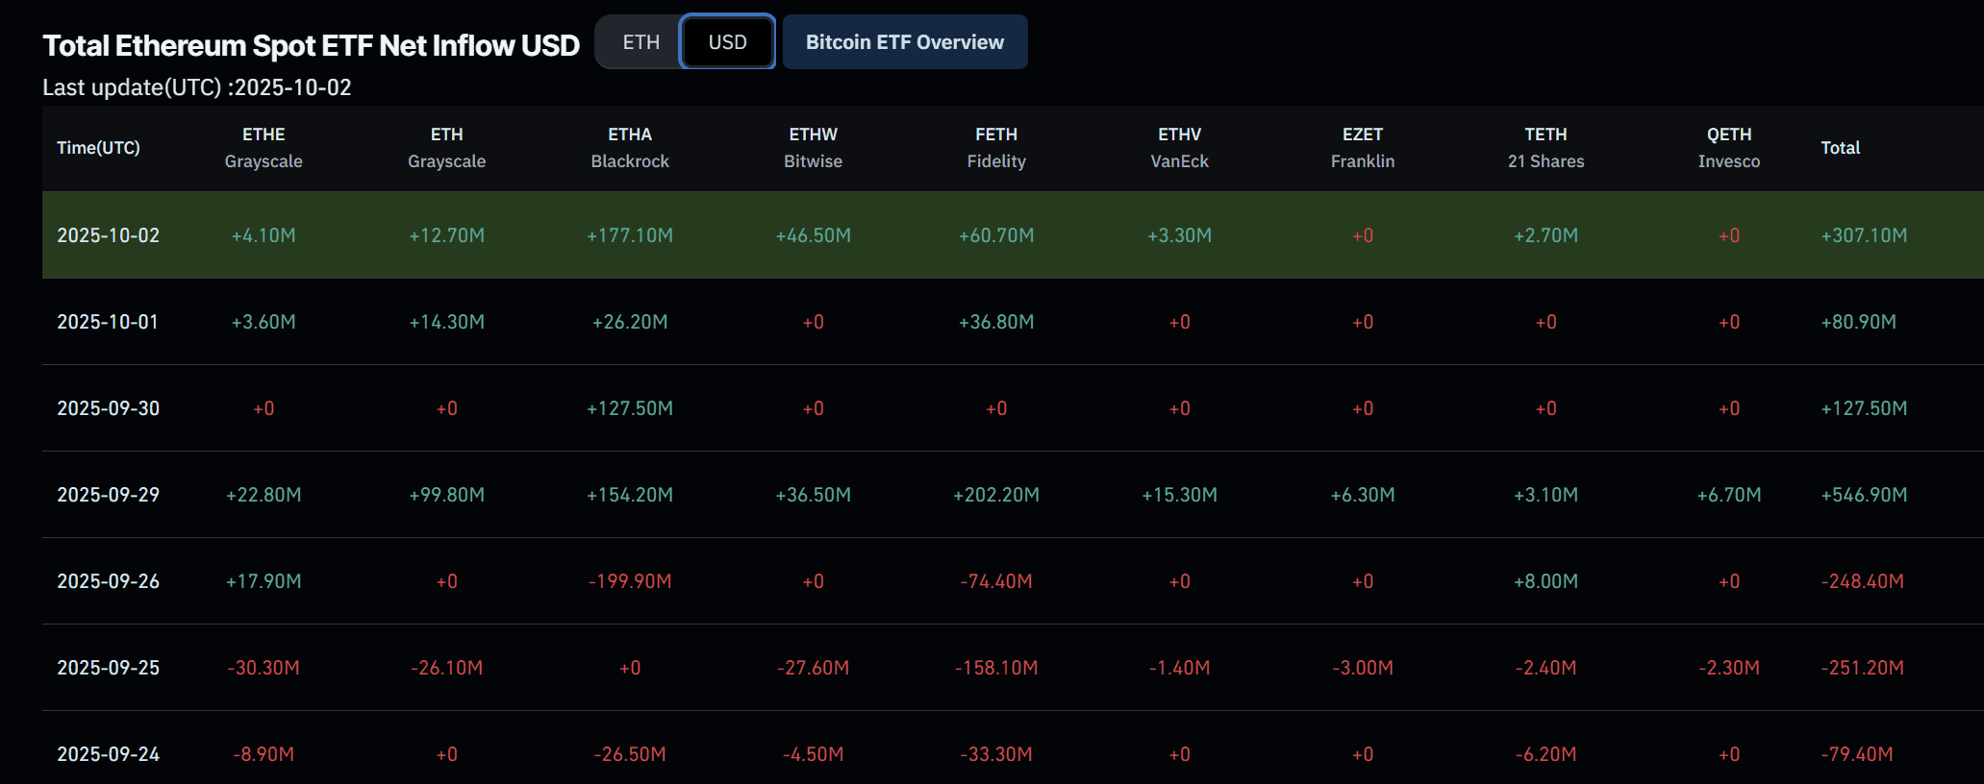
Task: Select the FETH Fidelity column header
Action: coord(996,148)
